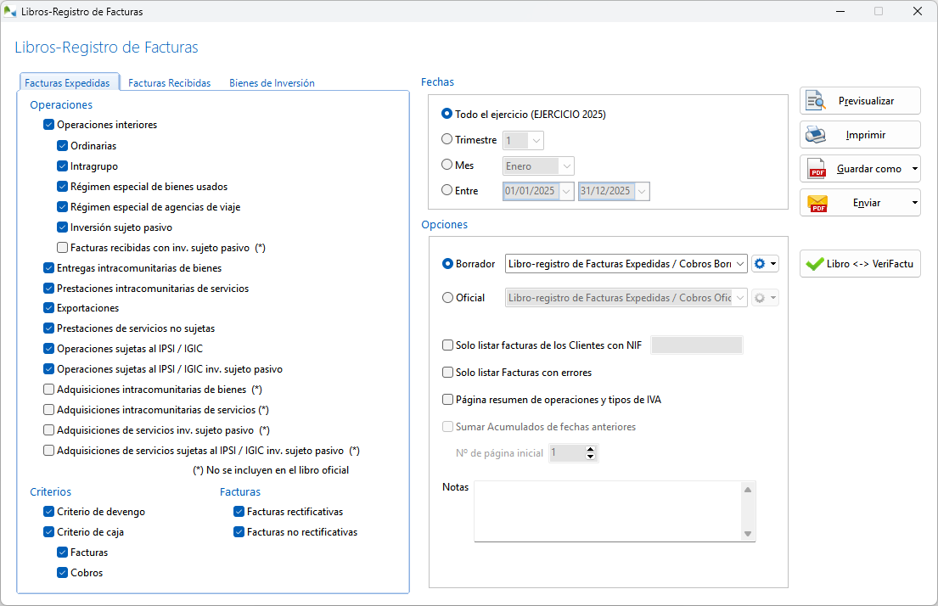The image size is (938, 606).
Task: Enable Solo listar Facturas con errores
Action: click(448, 373)
